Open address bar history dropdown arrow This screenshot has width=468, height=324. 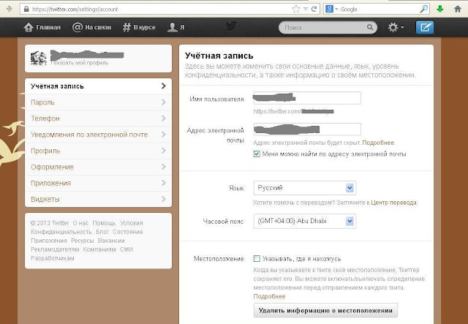pyautogui.click(x=306, y=10)
